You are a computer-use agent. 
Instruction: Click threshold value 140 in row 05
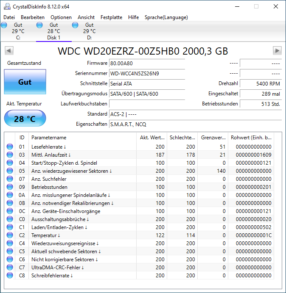221,171
